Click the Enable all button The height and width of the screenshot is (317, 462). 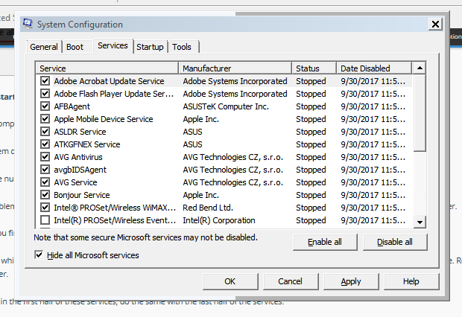[x=325, y=242]
